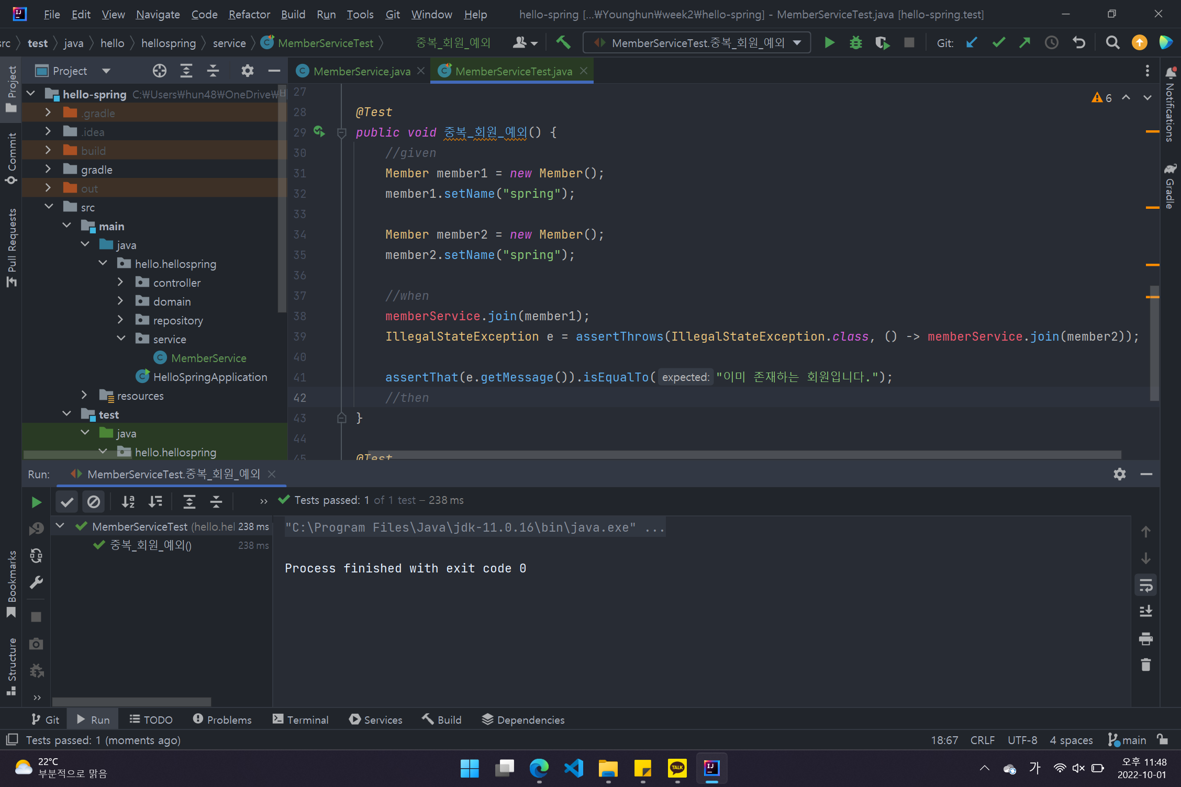Viewport: 1181px width, 787px height.
Task: Expand the controller package folder
Action: 120,283
